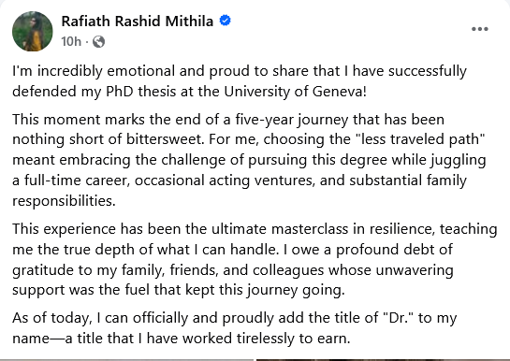
Task: Click the paragraph starting "This experience has been"
Action: coord(255,259)
